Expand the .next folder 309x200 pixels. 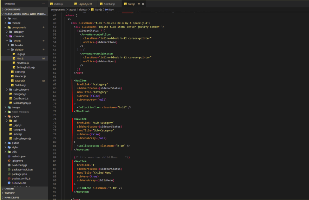5,18
